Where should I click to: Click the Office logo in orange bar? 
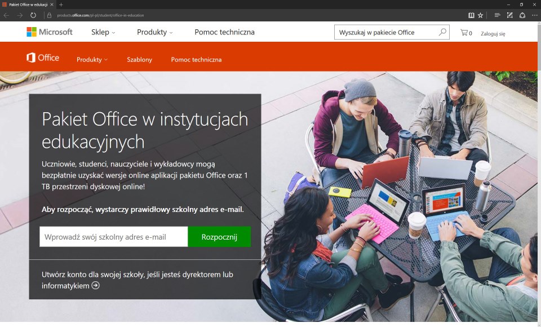click(43, 58)
